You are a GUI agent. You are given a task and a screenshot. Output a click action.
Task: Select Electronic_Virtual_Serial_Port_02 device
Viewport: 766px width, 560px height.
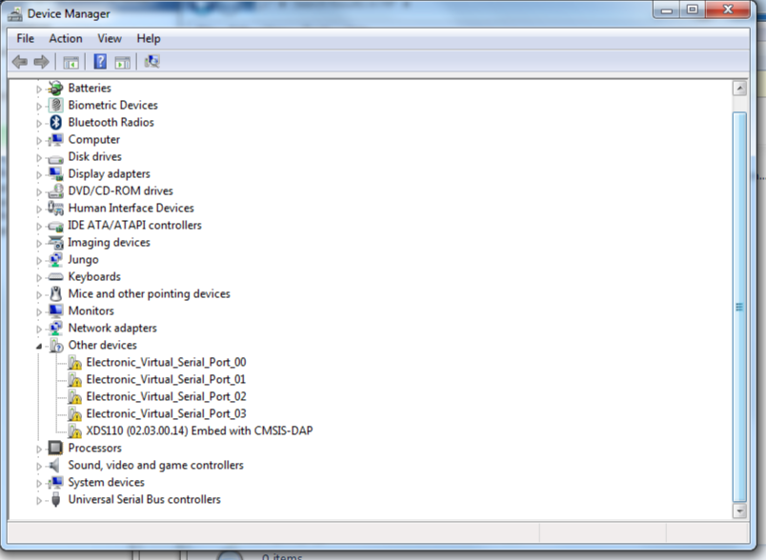tap(166, 396)
